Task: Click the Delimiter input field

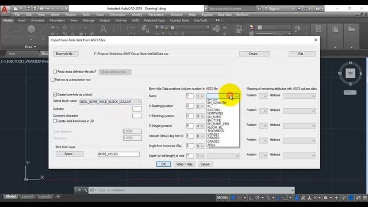Action: 137,109
